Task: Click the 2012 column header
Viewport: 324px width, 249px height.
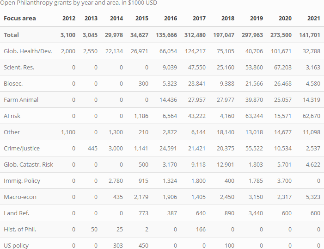Action: (x=69, y=18)
